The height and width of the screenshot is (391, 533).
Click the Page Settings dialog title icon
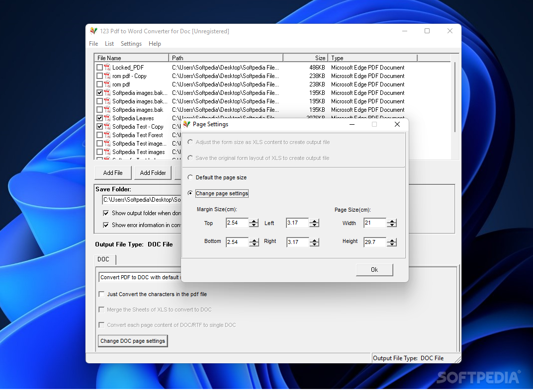tap(186, 124)
